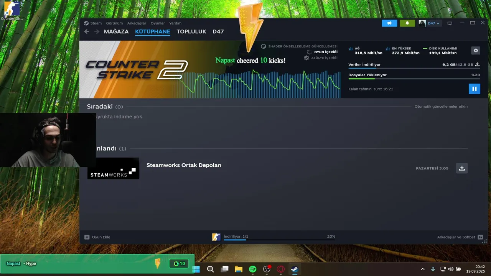Click the Dosyalar Yükleniyor progress bar
This screenshot has height=276, width=491.
pyautogui.click(x=414, y=79)
